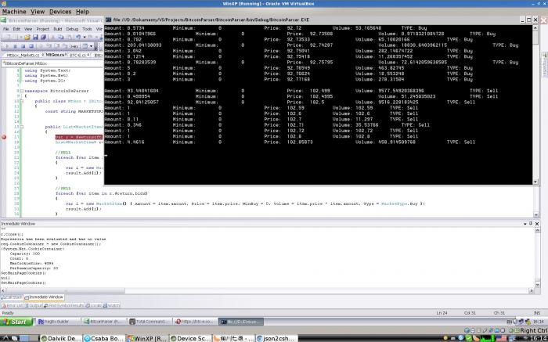Close the Immediate Window panel
The image size is (548, 342).
pos(537,224)
